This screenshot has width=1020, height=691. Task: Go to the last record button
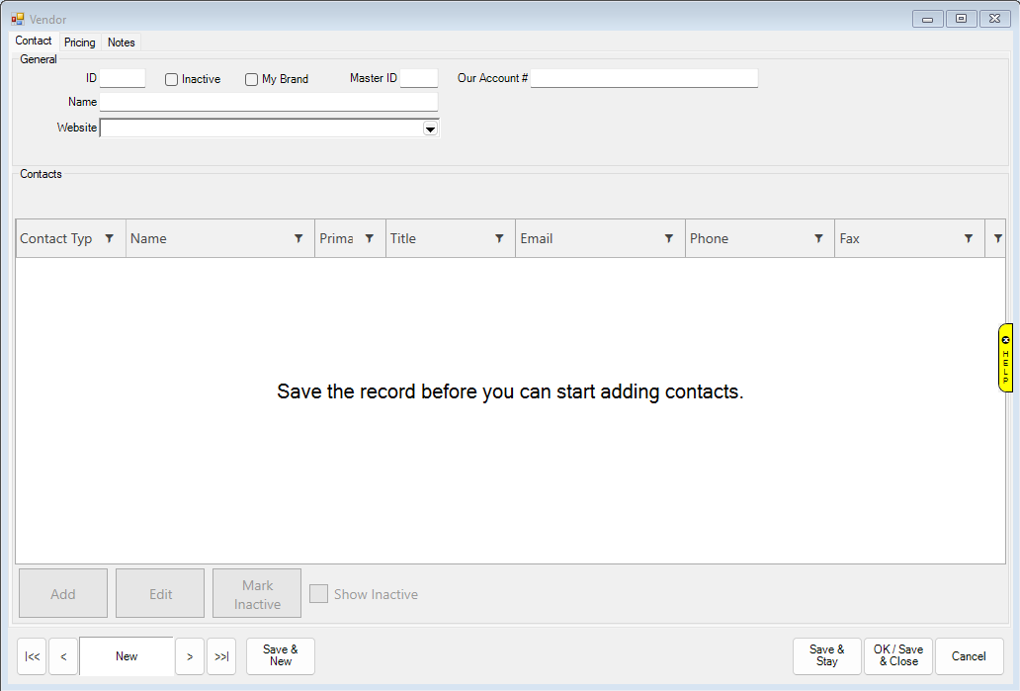tap(221, 656)
